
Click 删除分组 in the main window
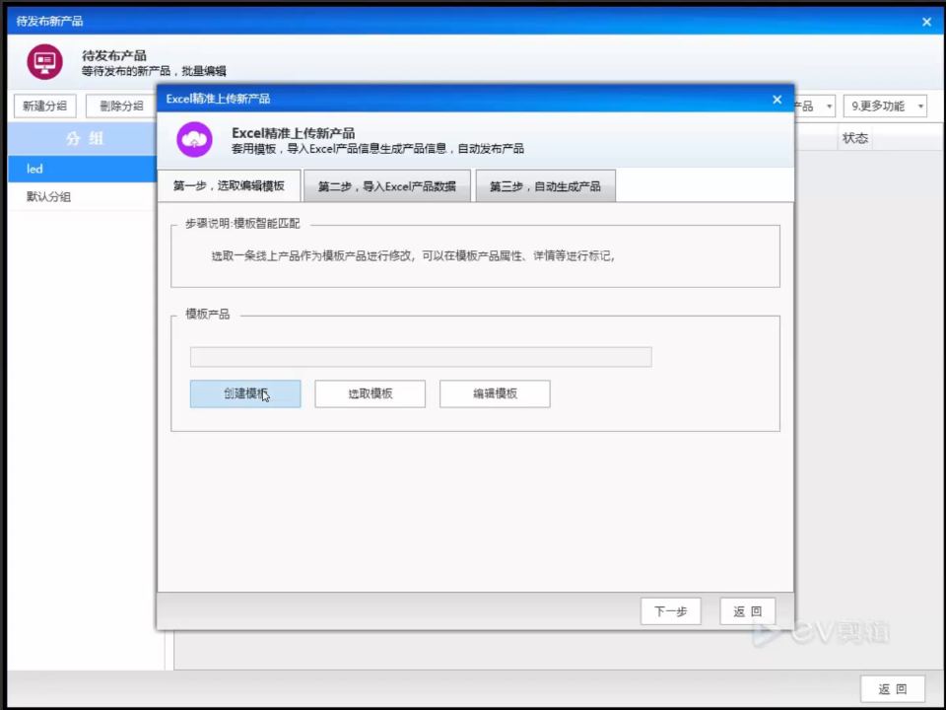[x=121, y=106]
